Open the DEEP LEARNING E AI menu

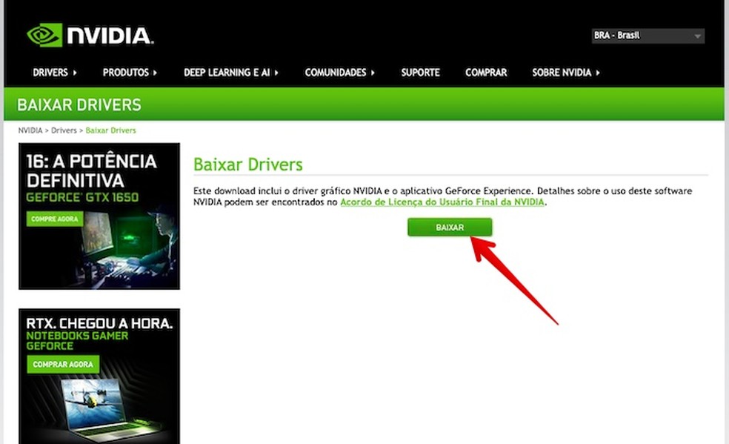click(230, 73)
